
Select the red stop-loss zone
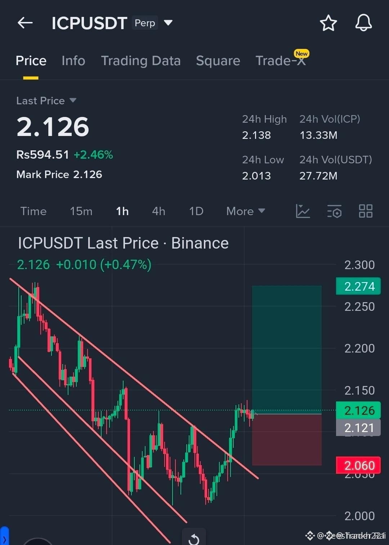click(x=287, y=440)
